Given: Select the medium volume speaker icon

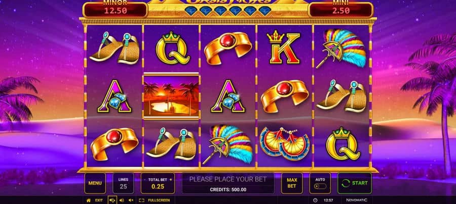Looking at the screenshot, I should (x=122, y=200).
